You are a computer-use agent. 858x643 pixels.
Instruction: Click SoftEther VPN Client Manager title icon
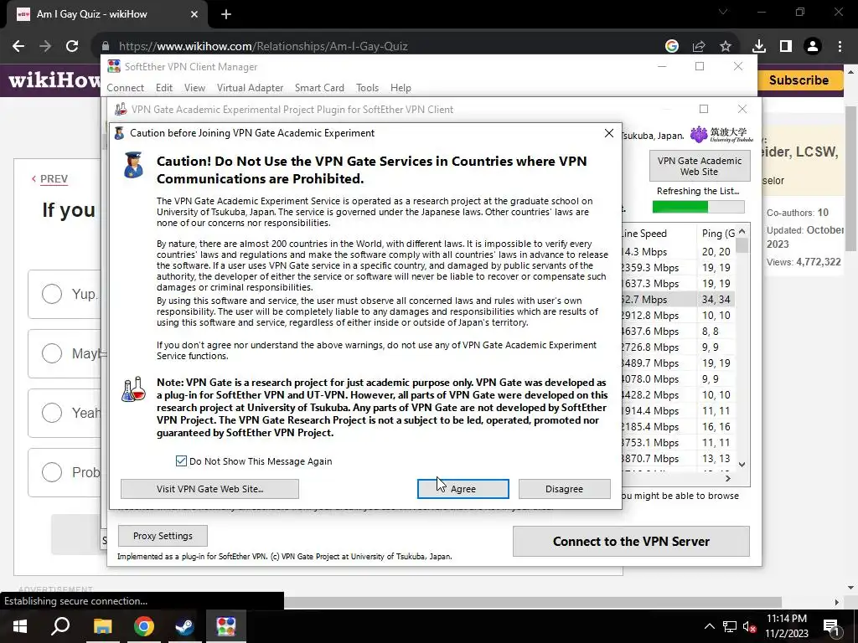[x=114, y=66]
